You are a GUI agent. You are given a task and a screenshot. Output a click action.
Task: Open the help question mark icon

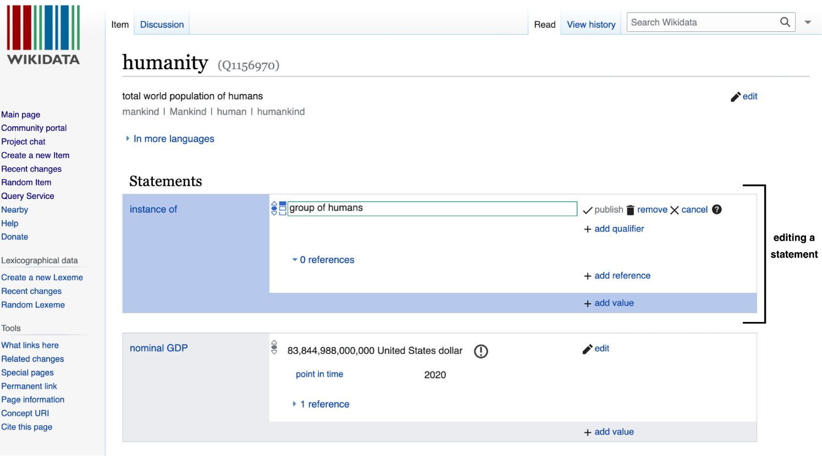pyautogui.click(x=717, y=209)
